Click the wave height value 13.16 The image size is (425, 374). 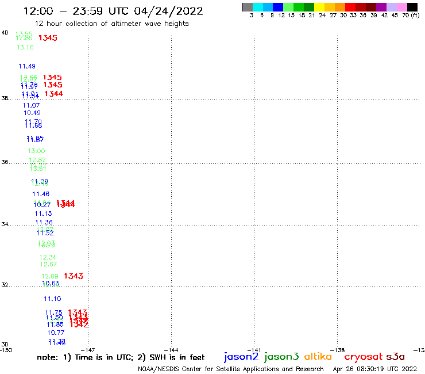point(25,47)
